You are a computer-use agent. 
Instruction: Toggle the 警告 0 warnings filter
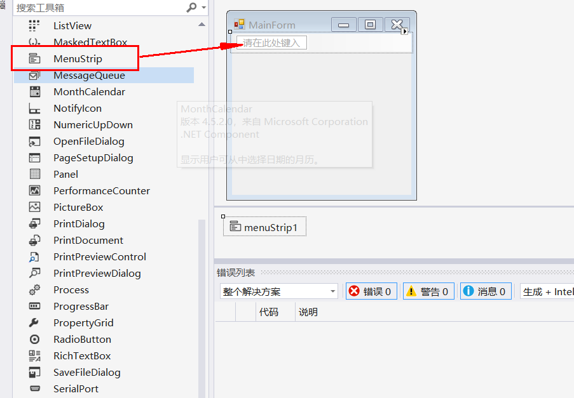coord(428,291)
